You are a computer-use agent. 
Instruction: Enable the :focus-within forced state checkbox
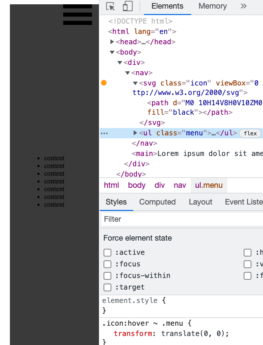point(107,276)
